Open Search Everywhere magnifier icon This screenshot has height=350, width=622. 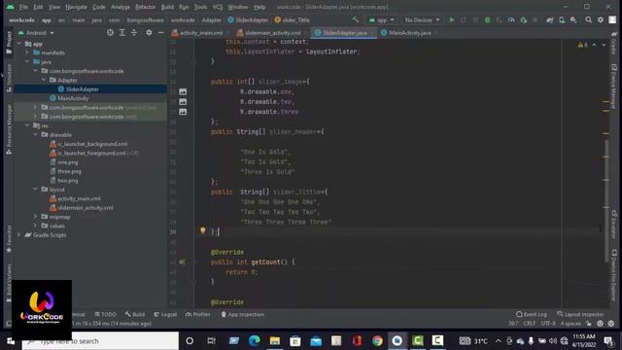(588, 19)
